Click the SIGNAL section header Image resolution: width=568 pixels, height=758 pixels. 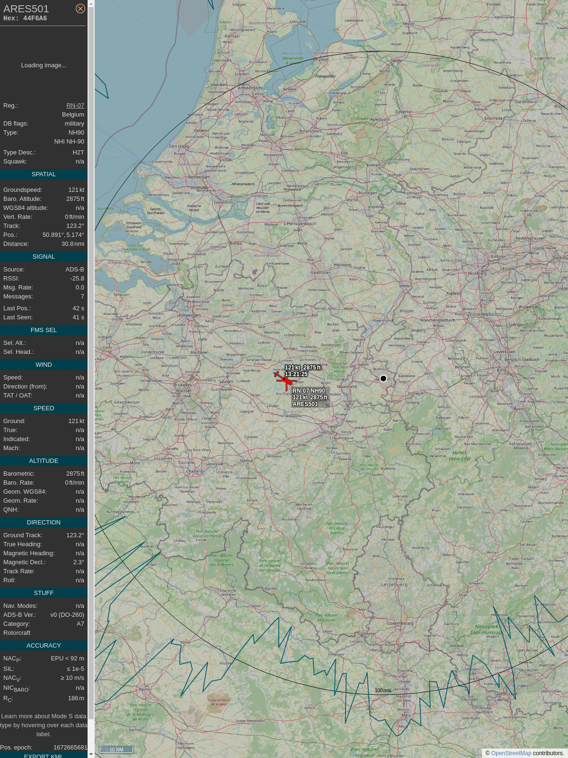click(44, 257)
